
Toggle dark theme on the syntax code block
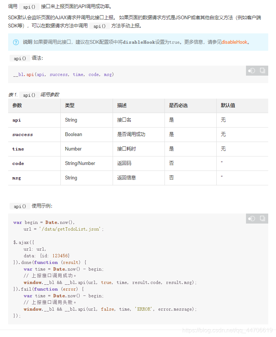[252, 70]
